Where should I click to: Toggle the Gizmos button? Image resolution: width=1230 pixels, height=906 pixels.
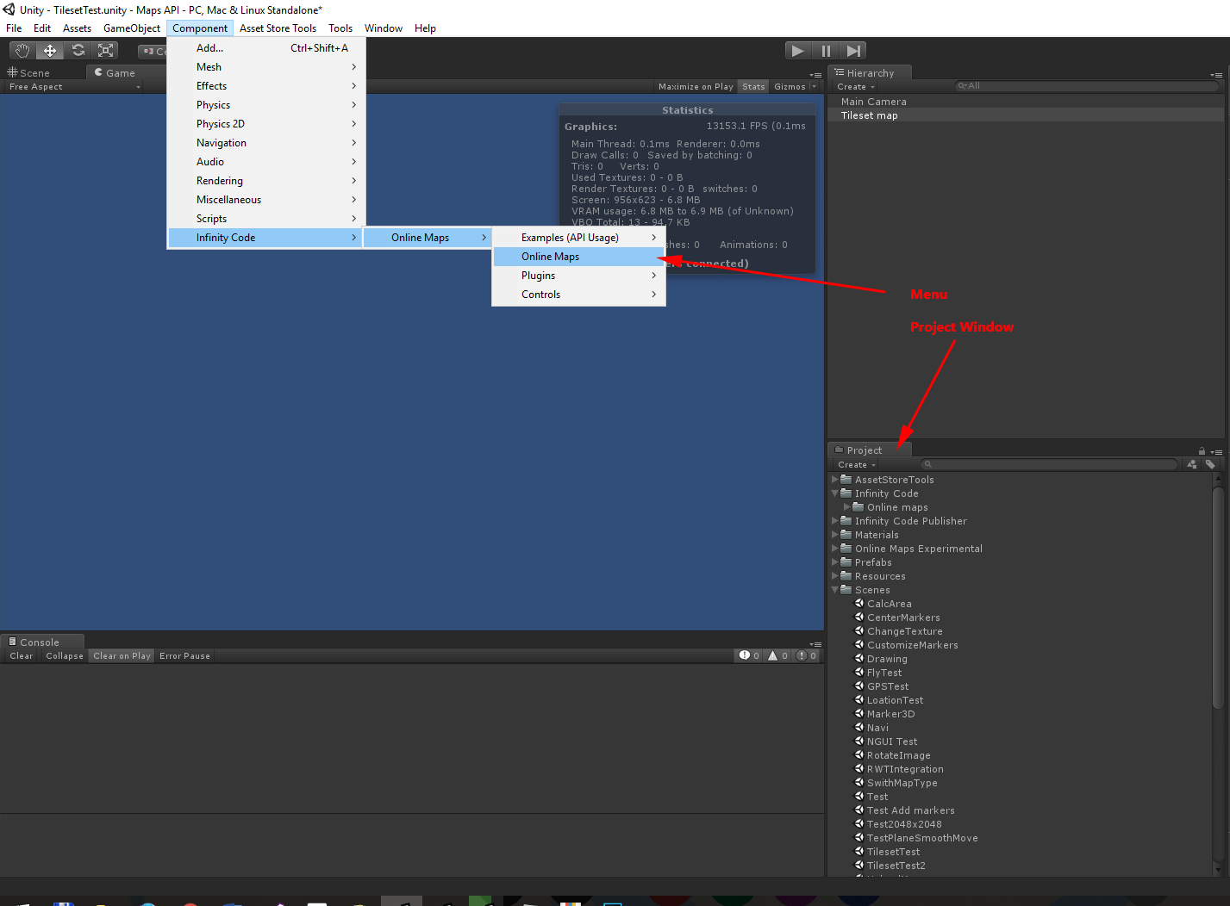coord(790,86)
